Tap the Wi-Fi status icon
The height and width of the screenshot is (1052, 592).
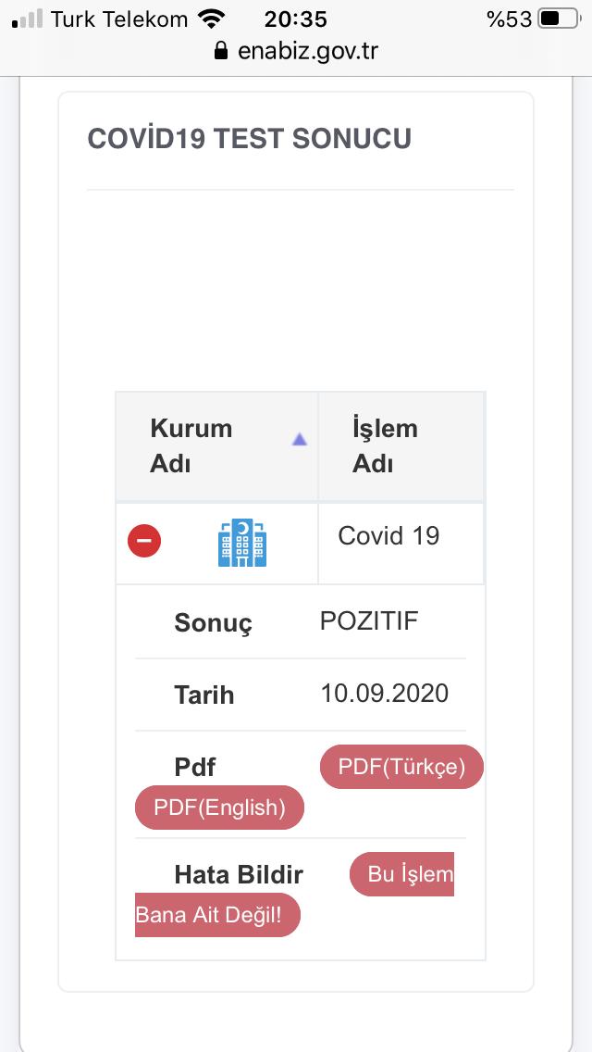(212, 19)
